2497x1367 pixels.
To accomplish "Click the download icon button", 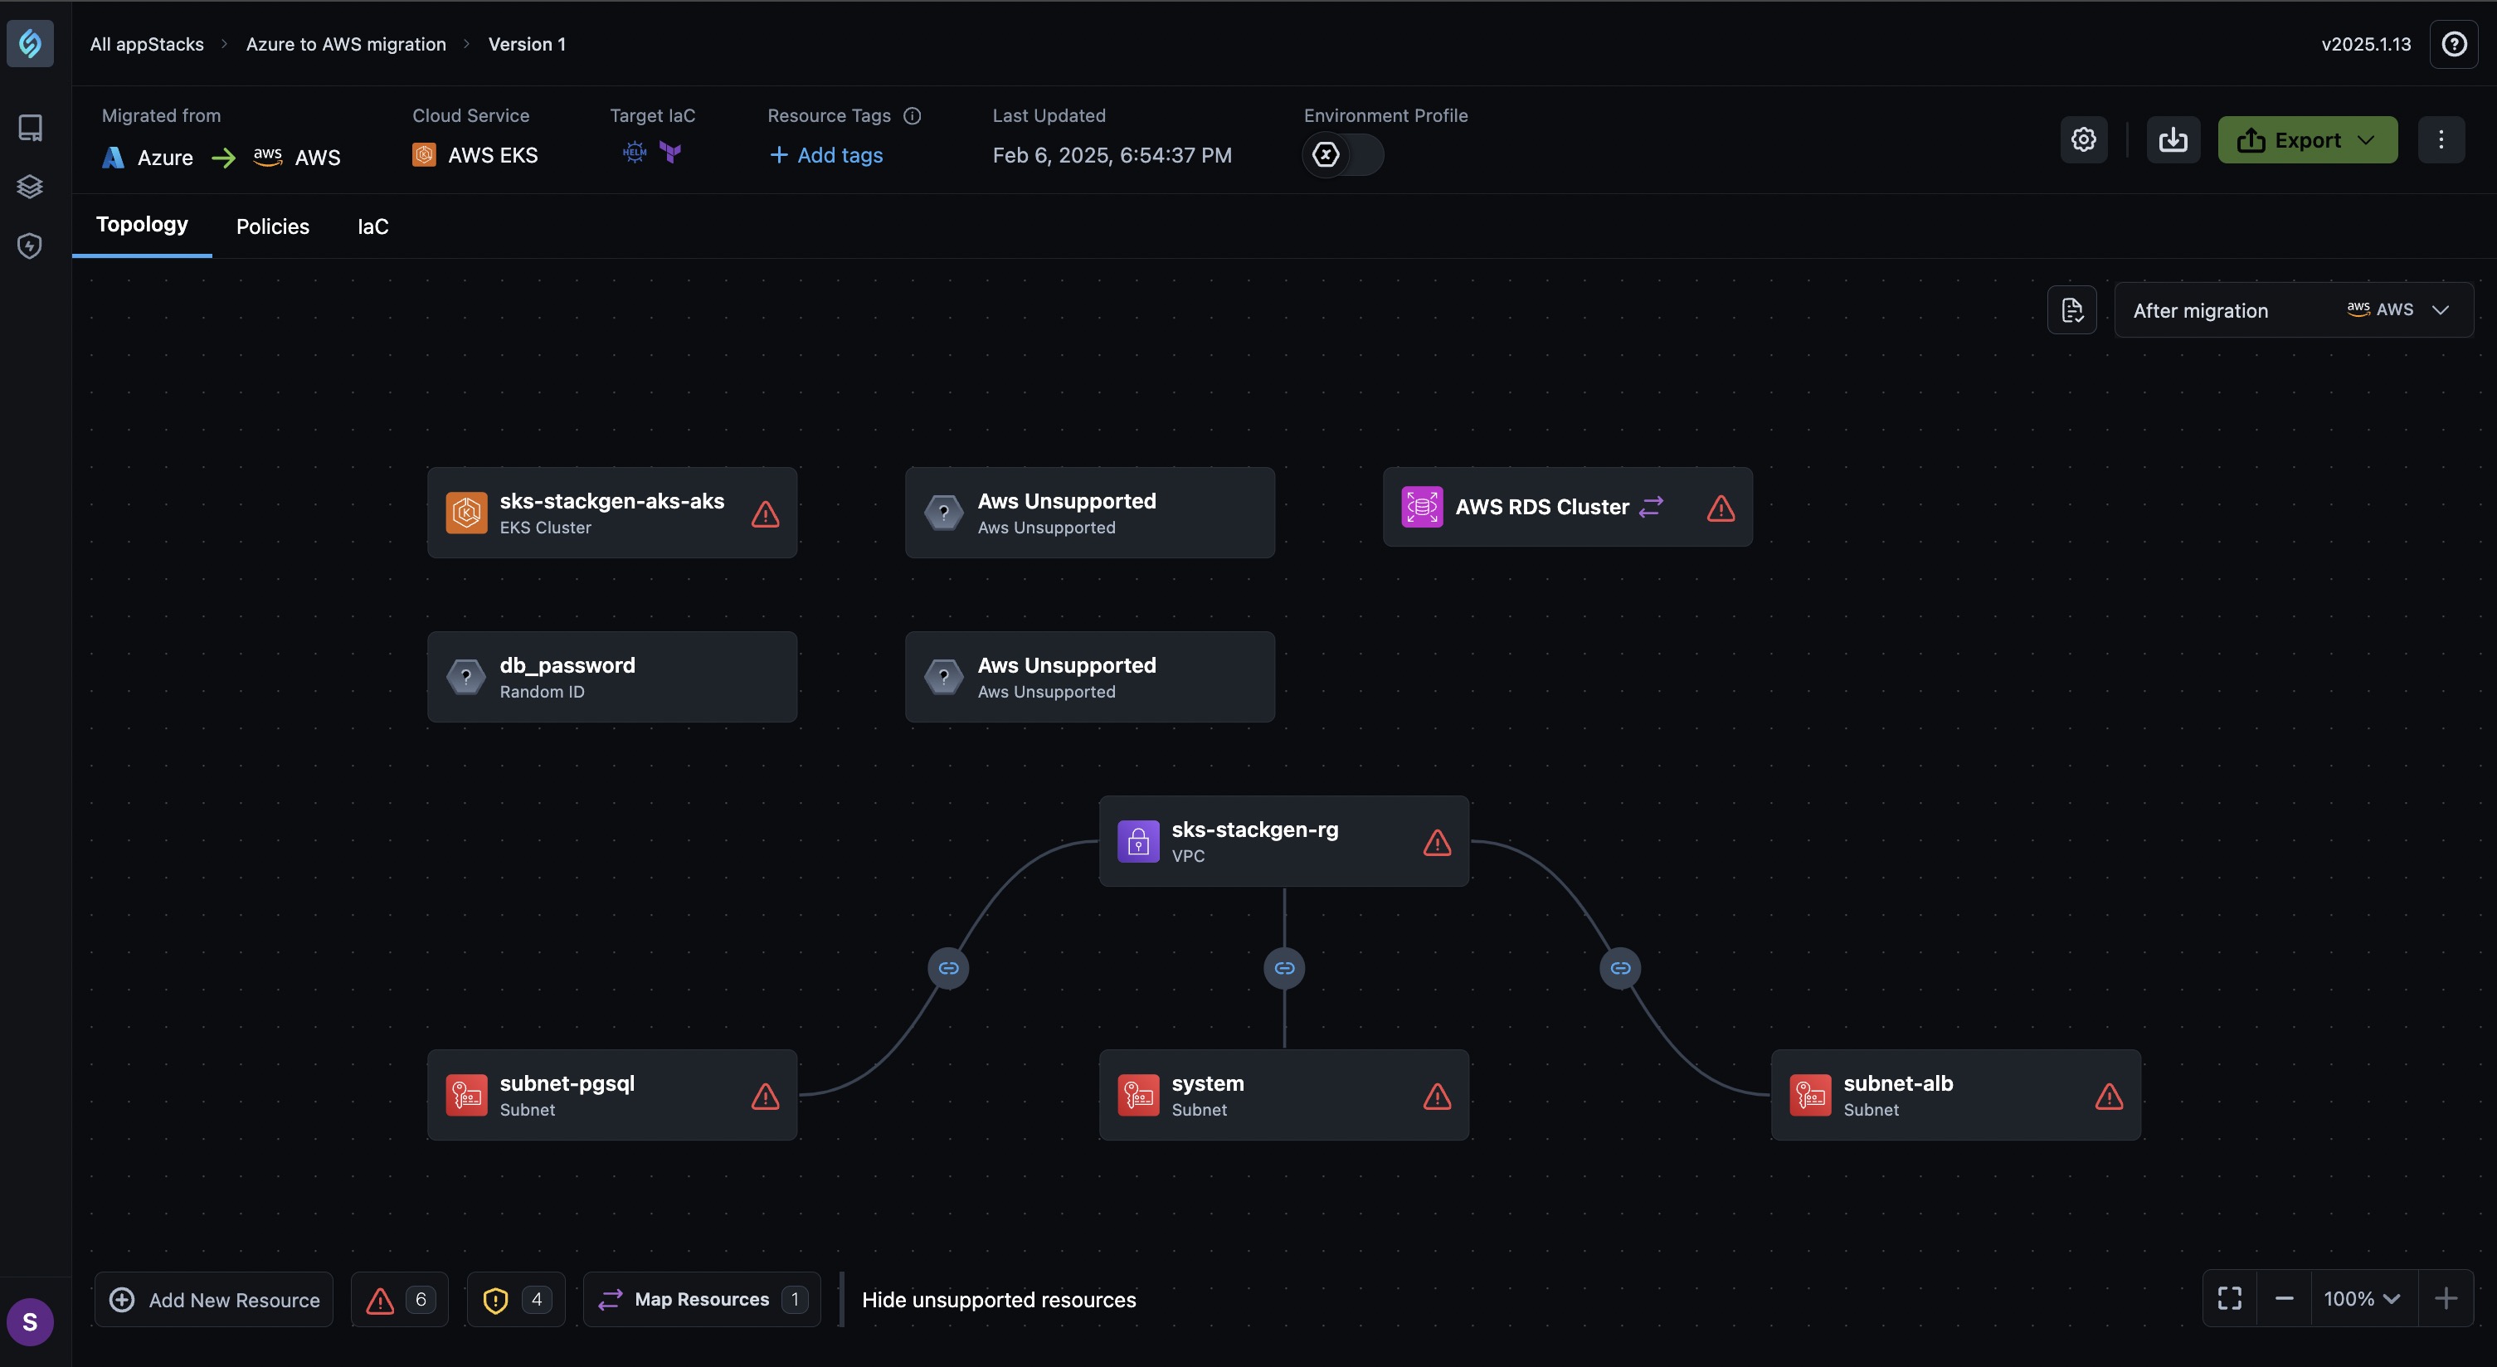I will click(2173, 139).
